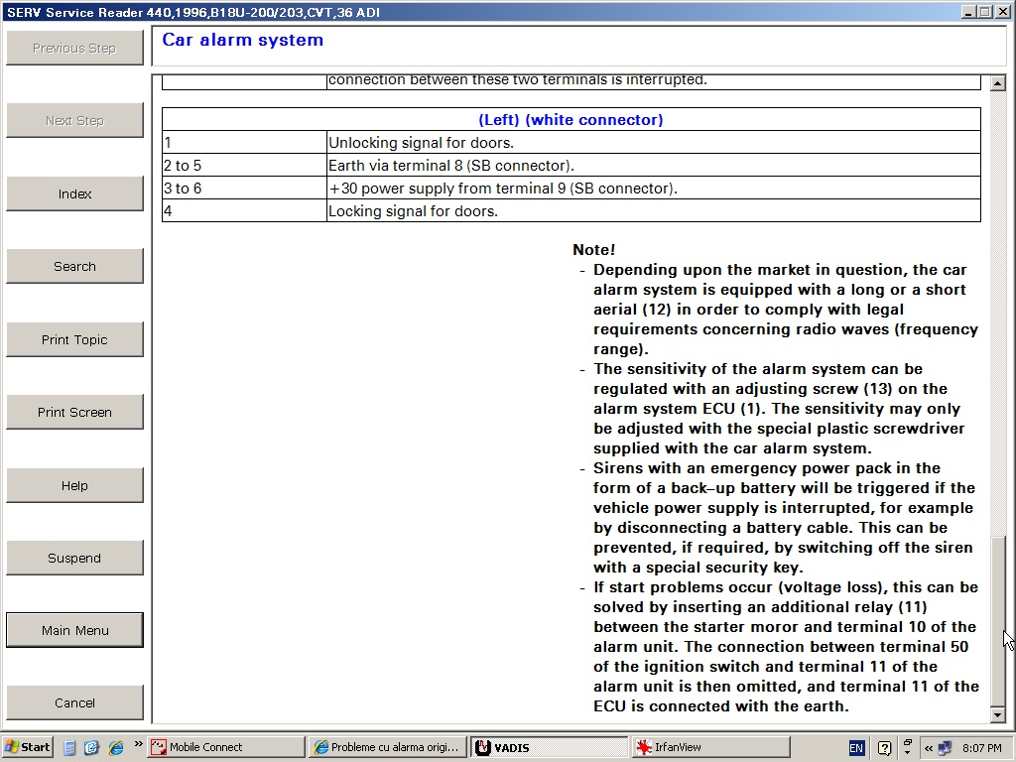This screenshot has height=762, width=1016.
Task: Click the EN language indicator
Action: [855, 747]
